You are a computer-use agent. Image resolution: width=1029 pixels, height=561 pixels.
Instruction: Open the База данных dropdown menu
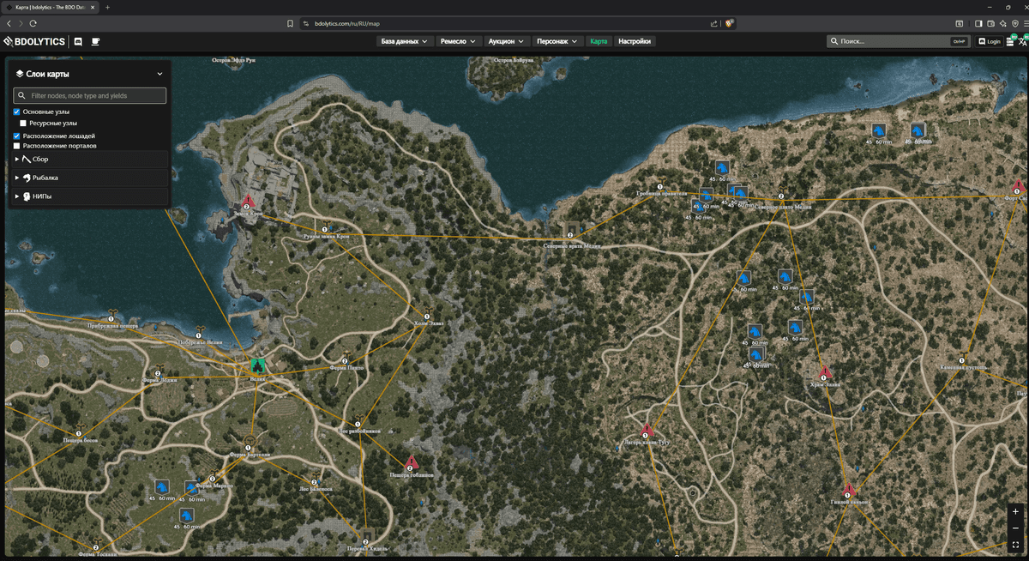click(x=404, y=41)
